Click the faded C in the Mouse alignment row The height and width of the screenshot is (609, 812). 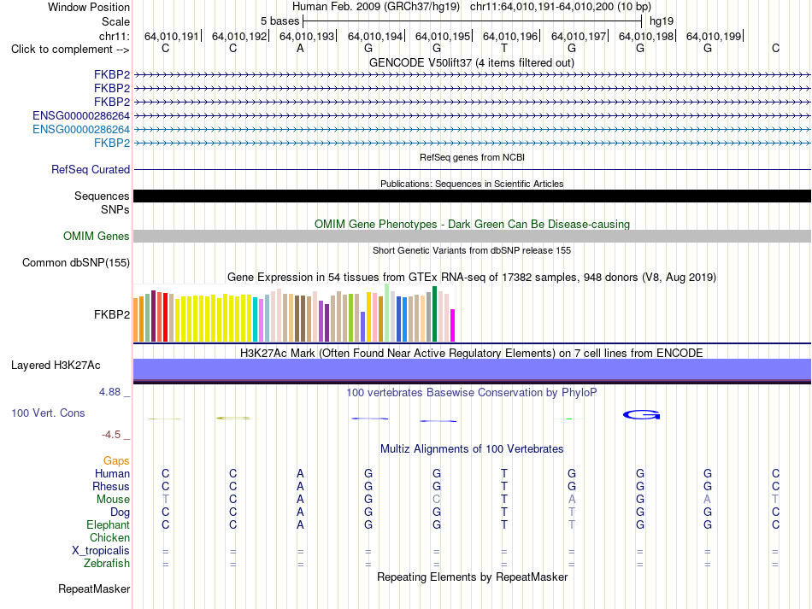click(437, 500)
